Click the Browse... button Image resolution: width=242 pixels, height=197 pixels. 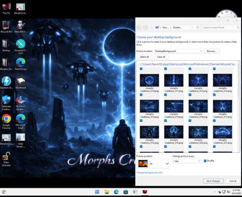tap(212, 51)
